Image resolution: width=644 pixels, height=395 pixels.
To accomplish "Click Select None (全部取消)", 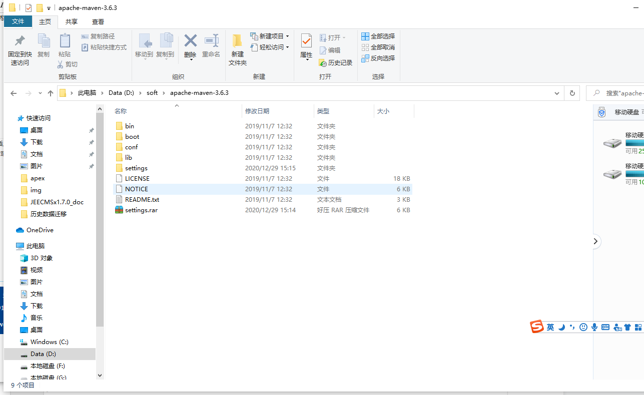I will coord(378,47).
